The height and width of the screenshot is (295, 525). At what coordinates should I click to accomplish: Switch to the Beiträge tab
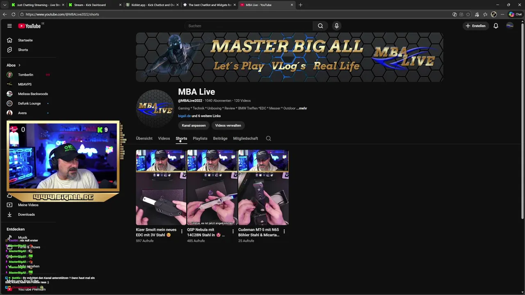(220, 138)
